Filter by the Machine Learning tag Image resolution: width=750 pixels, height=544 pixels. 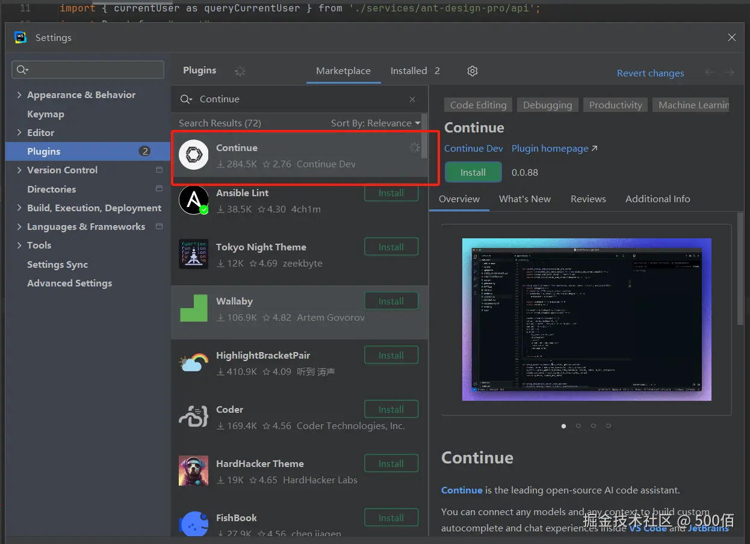(x=691, y=105)
